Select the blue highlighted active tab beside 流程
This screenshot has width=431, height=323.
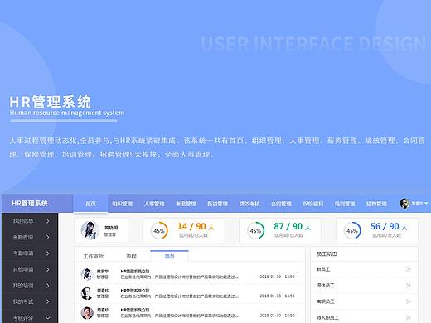(169, 256)
